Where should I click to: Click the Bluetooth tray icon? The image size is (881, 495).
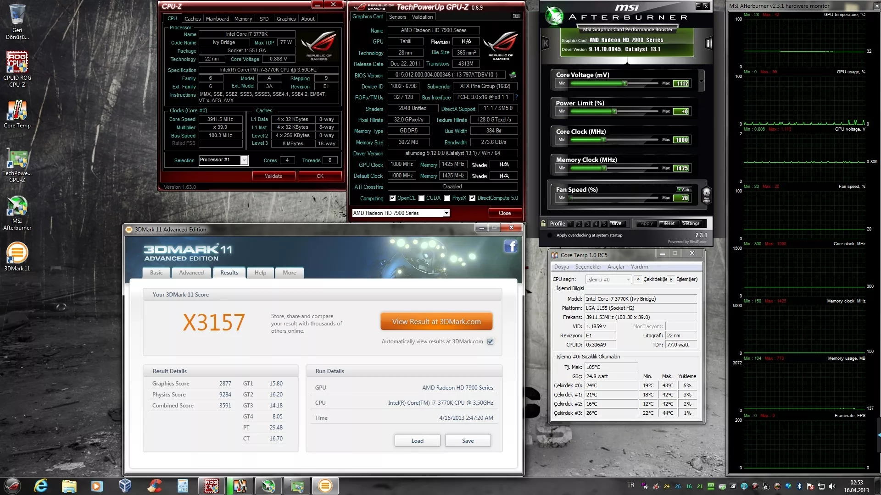(799, 486)
